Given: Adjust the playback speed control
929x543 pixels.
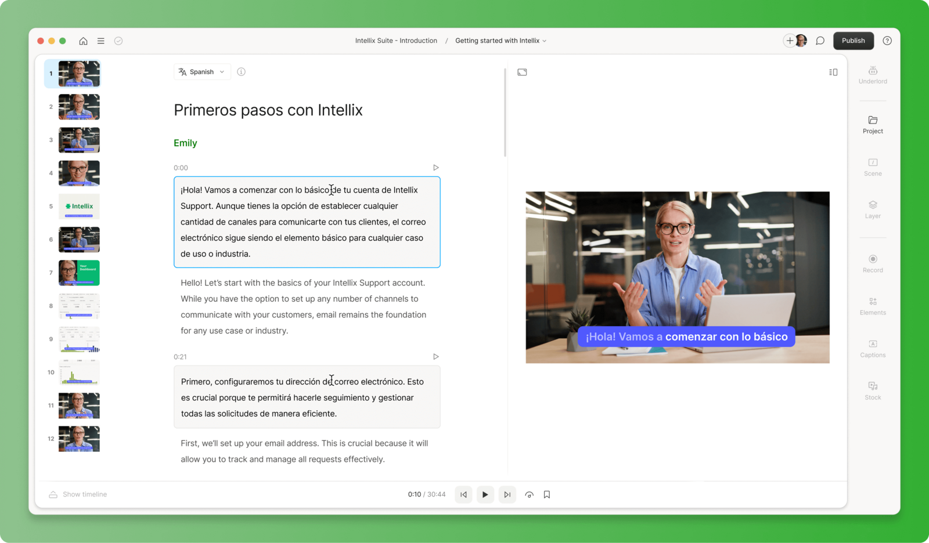Looking at the screenshot, I should click(529, 494).
